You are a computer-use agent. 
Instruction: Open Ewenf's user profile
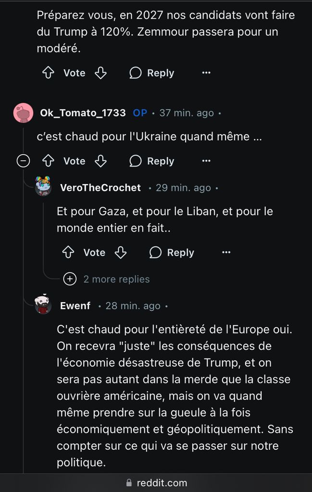coord(75,306)
